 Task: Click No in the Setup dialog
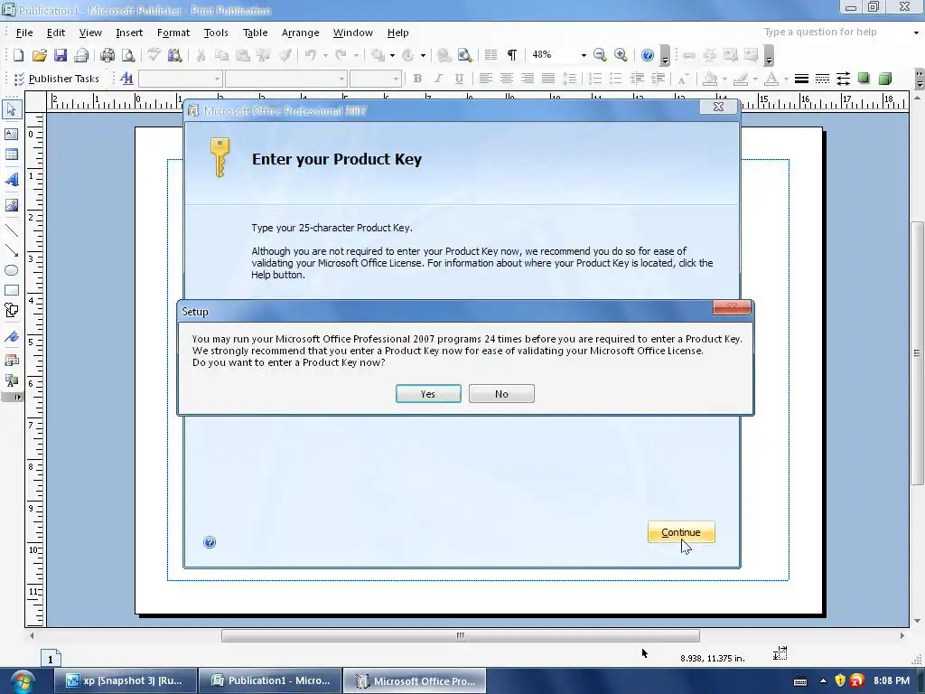(x=501, y=394)
